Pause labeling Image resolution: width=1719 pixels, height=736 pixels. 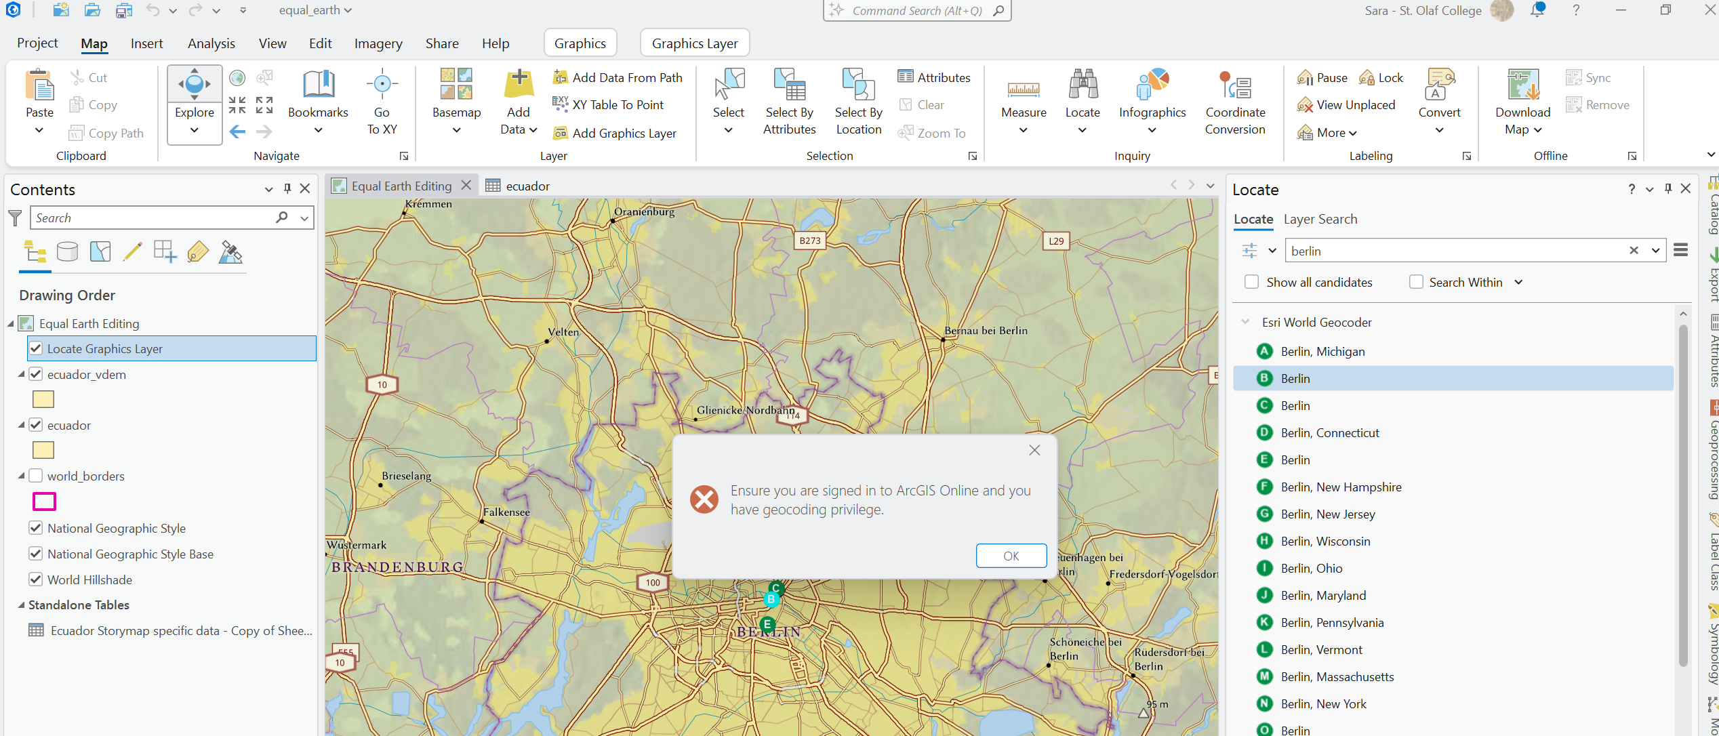point(1322,77)
